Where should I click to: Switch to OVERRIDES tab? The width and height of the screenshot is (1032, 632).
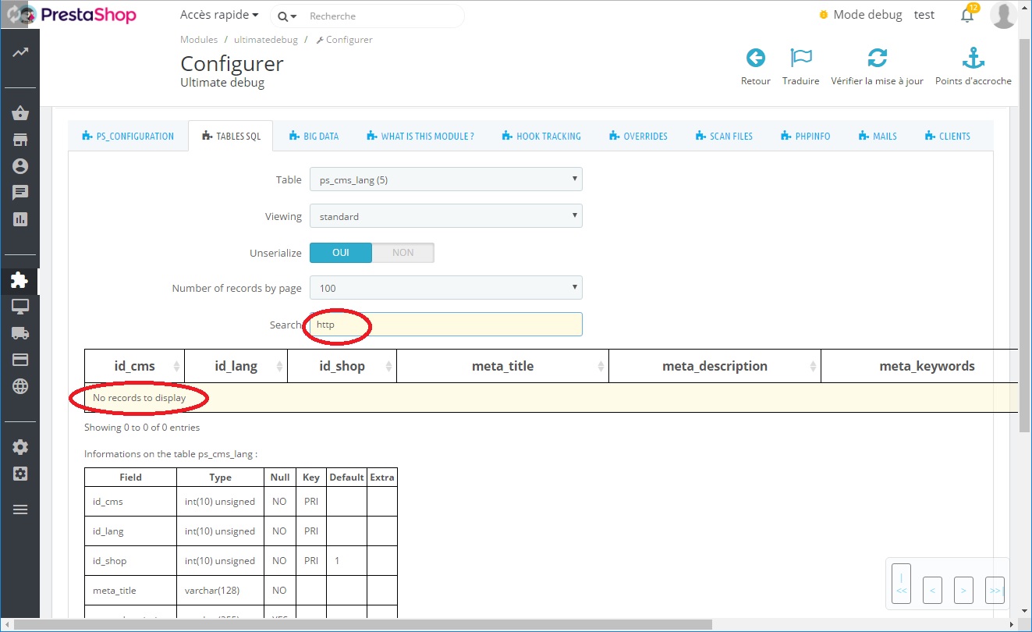pyautogui.click(x=639, y=136)
